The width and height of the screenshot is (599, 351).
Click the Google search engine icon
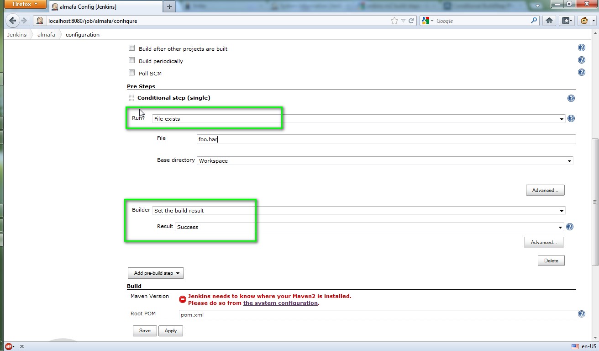[425, 21]
